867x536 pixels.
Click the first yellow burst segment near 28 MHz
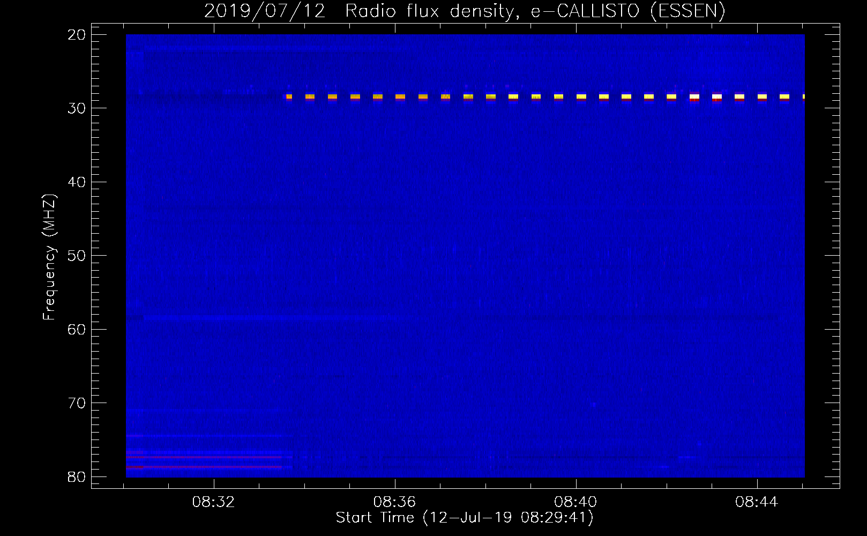click(289, 97)
